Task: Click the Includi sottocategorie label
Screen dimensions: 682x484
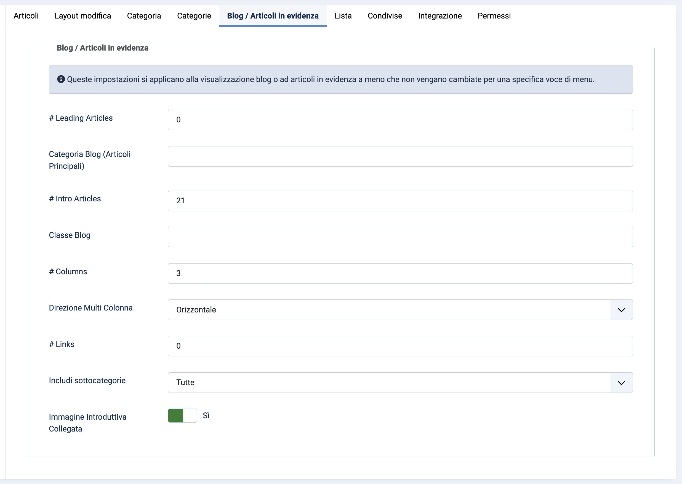Action: [87, 381]
